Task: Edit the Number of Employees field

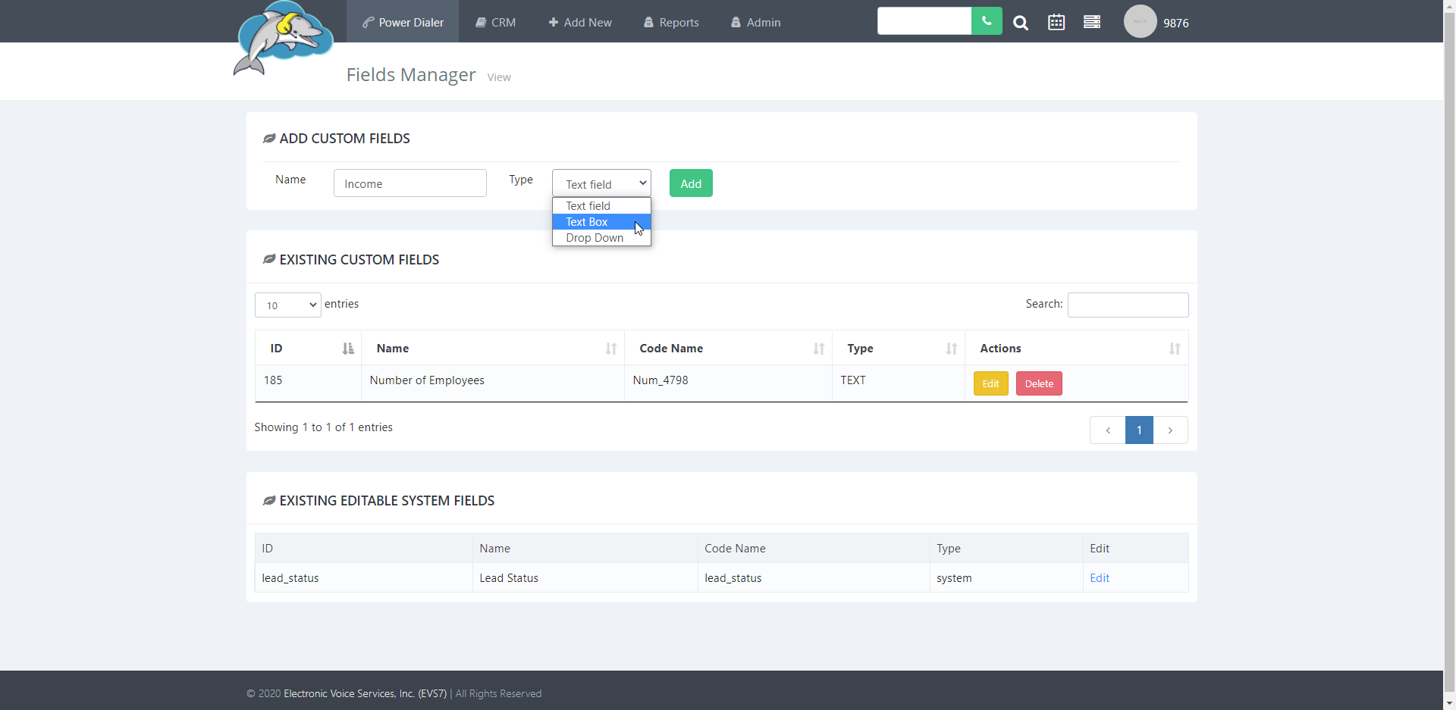Action: coord(990,383)
